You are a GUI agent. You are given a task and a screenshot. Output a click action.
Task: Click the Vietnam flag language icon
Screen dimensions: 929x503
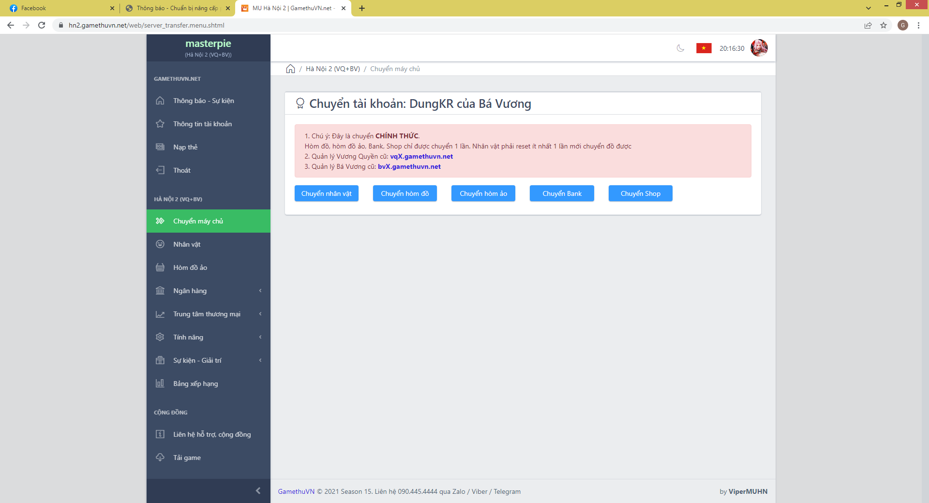tap(704, 48)
